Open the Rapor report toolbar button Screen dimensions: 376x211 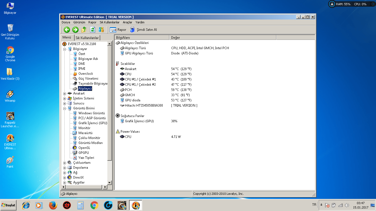pos(118,30)
